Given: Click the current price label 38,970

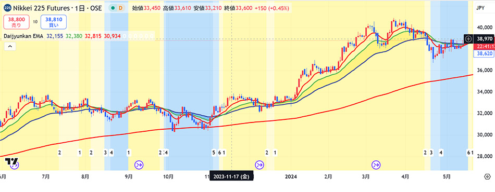Looking at the screenshot, I should pos(484,39).
